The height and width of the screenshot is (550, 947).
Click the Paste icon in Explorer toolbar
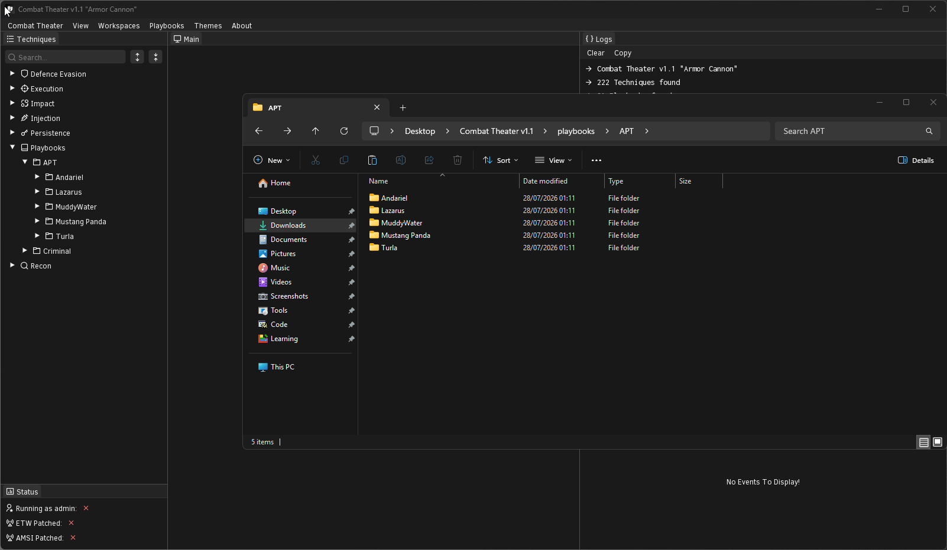pos(372,160)
